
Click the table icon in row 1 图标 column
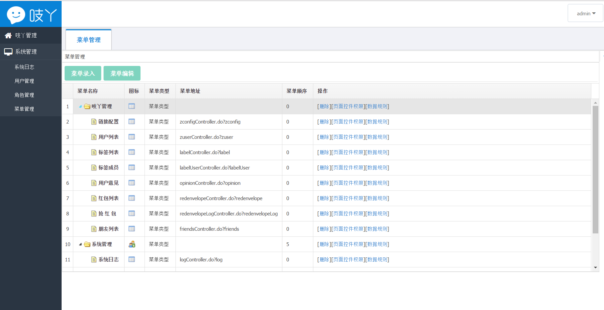pyautogui.click(x=132, y=107)
